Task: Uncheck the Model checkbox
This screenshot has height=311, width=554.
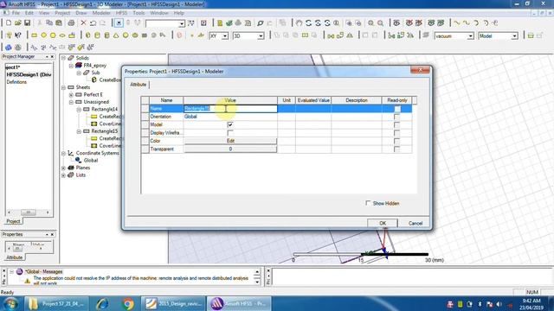Action: pyautogui.click(x=230, y=124)
